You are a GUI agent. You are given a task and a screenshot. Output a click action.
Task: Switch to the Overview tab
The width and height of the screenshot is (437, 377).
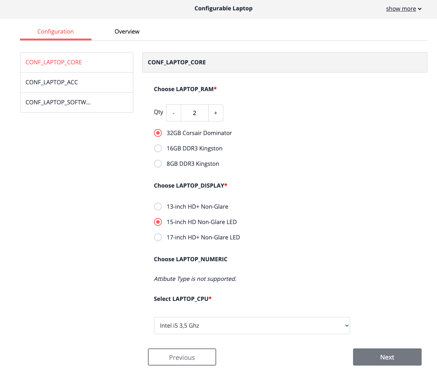point(127,31)
